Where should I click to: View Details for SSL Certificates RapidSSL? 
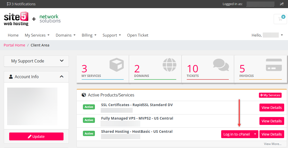(272, 108)
